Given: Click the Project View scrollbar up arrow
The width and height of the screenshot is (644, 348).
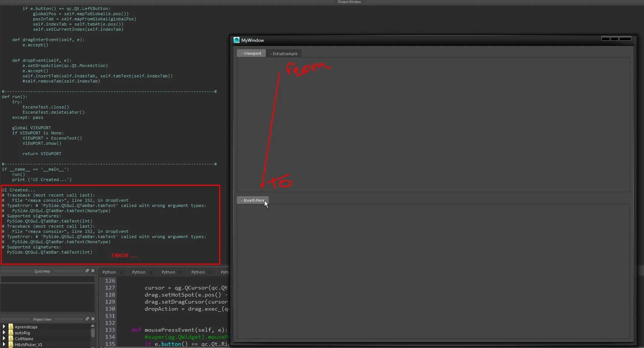Looking at the screenshot, I should coord(93,326).
